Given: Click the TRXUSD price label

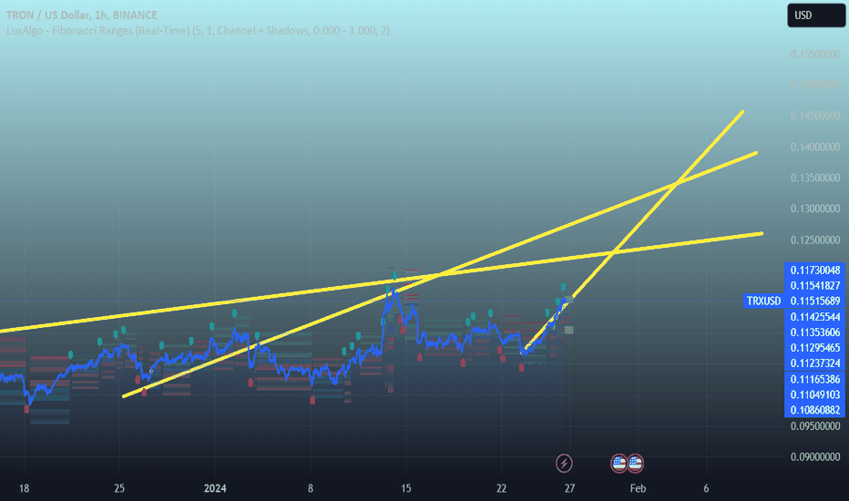Looking at the screenshot, I should (x=763, y=302).
